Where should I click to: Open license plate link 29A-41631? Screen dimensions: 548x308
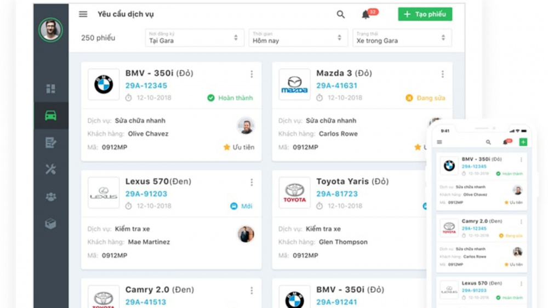pyautogui.click(x=336, y=85)
